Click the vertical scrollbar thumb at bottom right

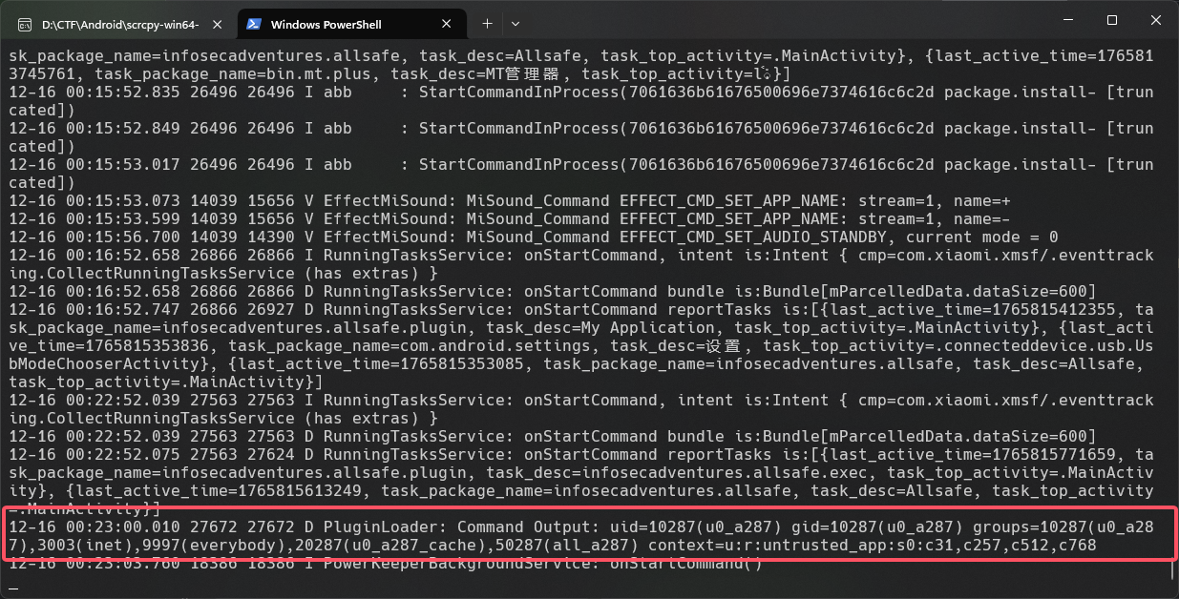click(1172, 570)
